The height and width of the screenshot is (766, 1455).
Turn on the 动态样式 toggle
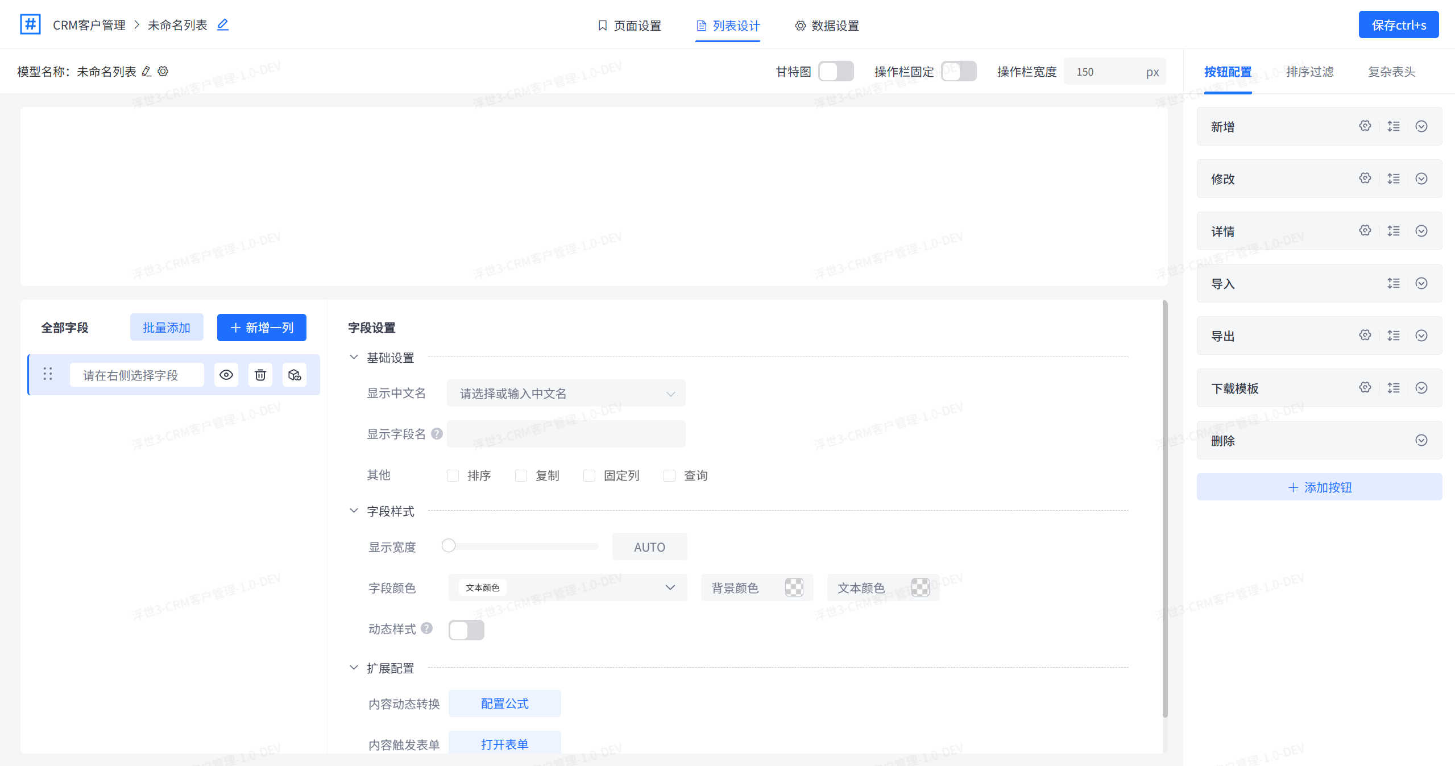tap(466, 630)
